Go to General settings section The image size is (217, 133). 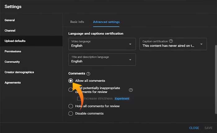(x=10, y=20)
